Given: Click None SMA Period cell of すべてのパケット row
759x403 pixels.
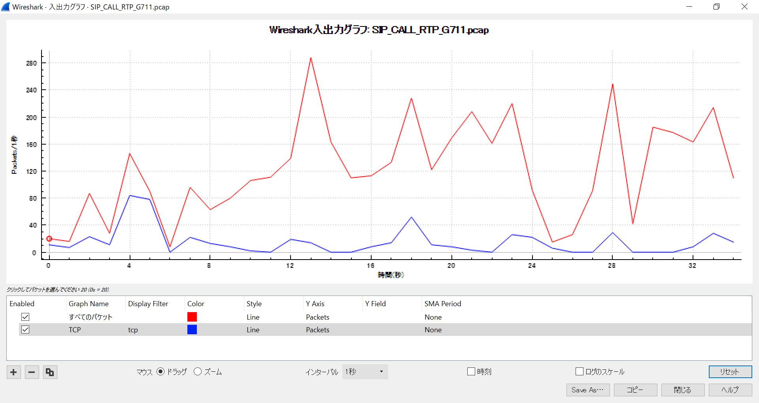Looking at the screenshot, I should tap(433, 317).
